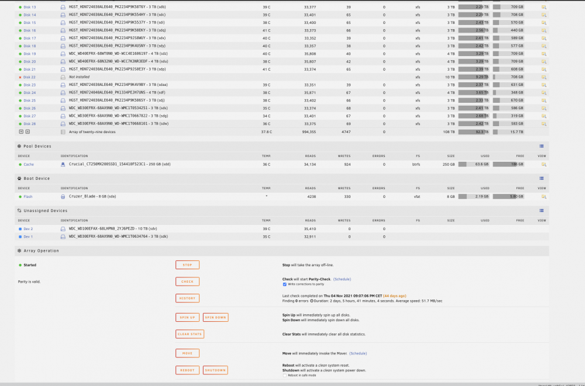Click the array total used bar 92.3 TB
585x386 pixels.
tap(474, 132)
